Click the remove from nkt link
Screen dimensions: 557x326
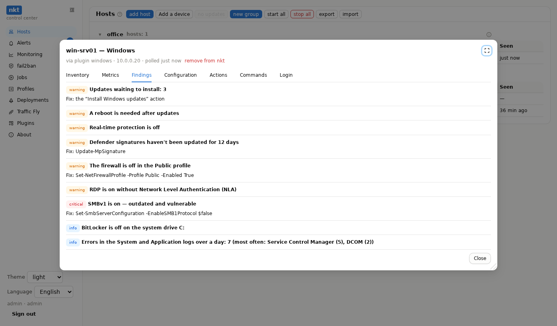(x=204, y=61)
